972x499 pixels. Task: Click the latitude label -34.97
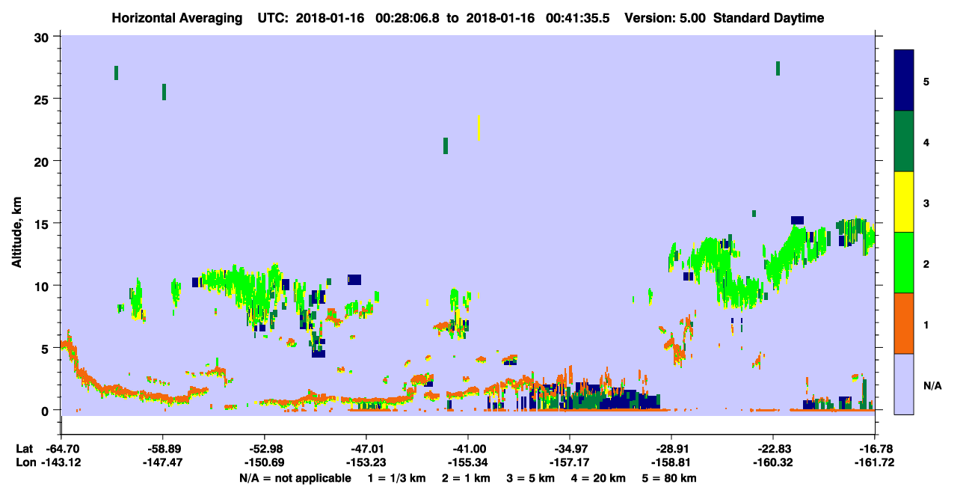pyautogui.click(x=570, y=449)
